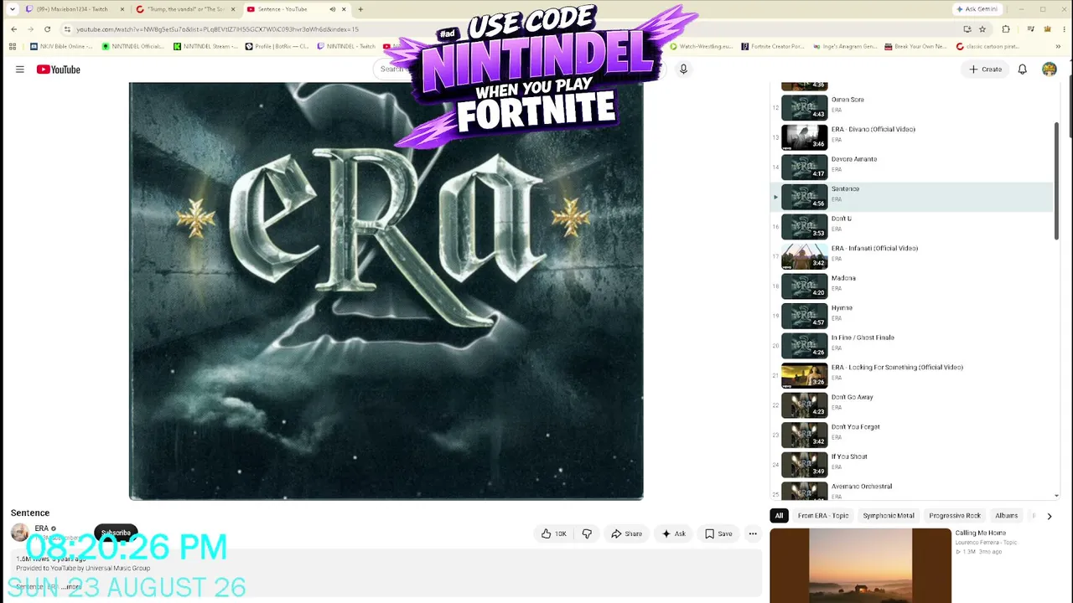Close the Maxiebon1234 Twitch tab
The image size is (1073, 603).
(122, 9)
